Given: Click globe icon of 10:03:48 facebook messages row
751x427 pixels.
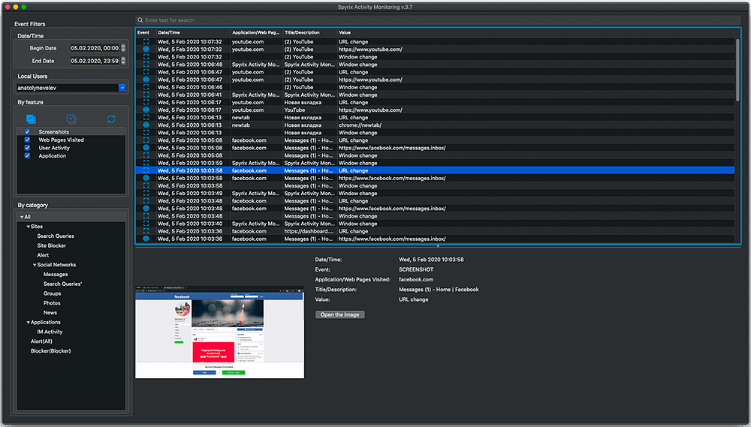Looking at the screenshot, I should point(146,208).
